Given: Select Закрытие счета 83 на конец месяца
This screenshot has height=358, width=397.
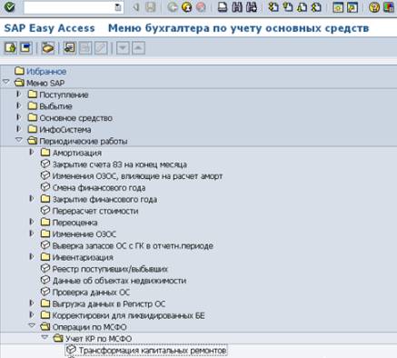Looking at the screenshot, I should coord(114,164).
